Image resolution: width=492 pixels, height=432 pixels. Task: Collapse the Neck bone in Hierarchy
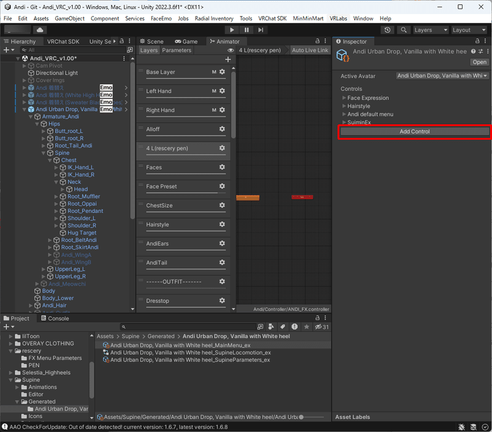[x=56, y=182]
